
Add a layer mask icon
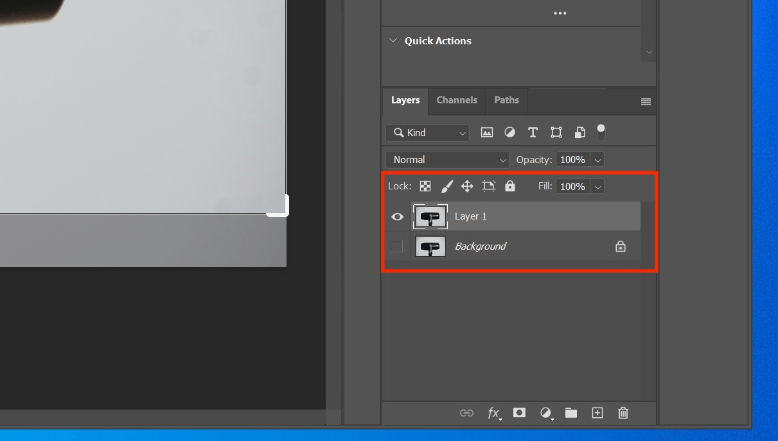point(519,413)
